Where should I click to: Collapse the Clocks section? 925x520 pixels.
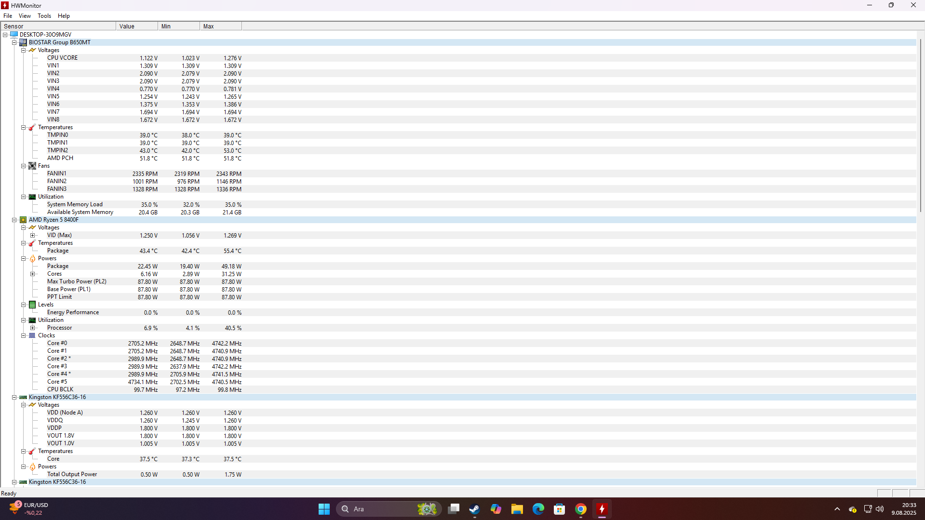pyautogui.click(x=24, y=335)
